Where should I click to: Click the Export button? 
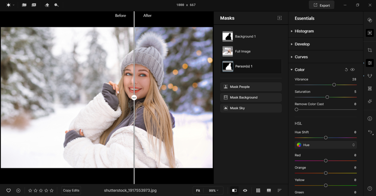click(x=321, y=5)
